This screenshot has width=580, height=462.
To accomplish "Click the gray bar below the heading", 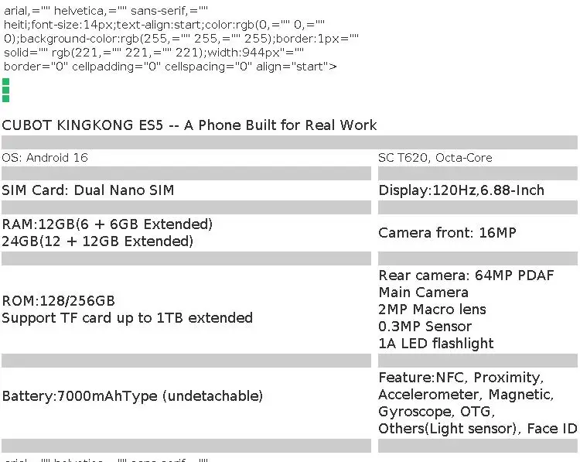I will coord(289,142).
